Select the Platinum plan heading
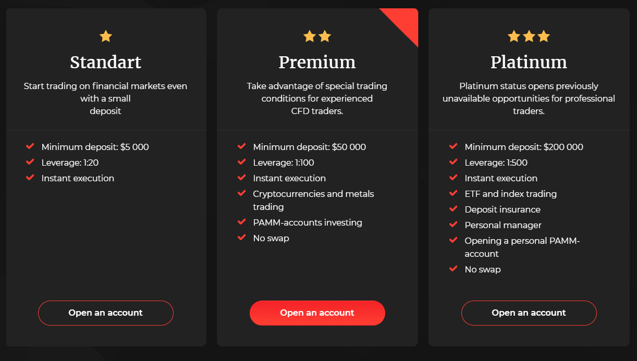This screenshot has height=361, width=637. click(x=529, y=62)
